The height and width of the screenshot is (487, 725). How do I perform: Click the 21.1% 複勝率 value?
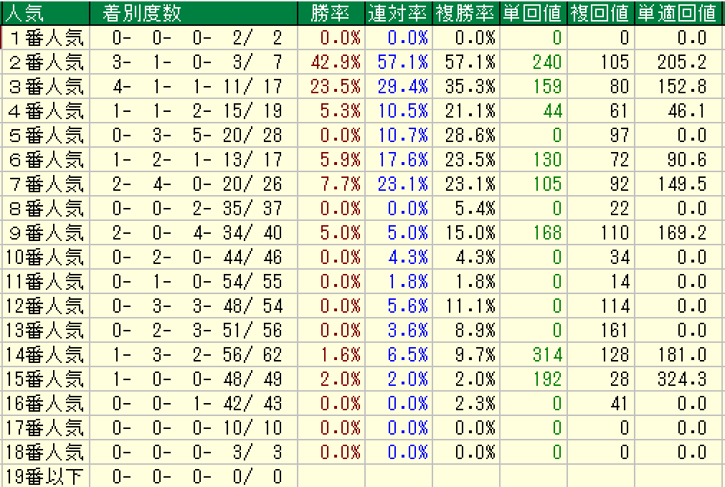pyautogui.click(x=470, y=111)
